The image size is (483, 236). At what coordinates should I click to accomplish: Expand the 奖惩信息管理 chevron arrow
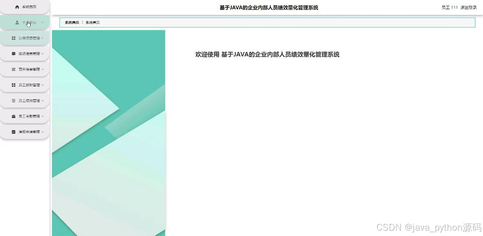(42, 54)
